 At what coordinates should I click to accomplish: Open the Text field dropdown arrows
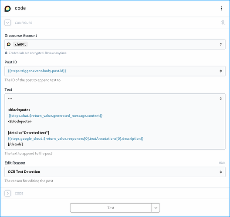[x=220, y=99]
